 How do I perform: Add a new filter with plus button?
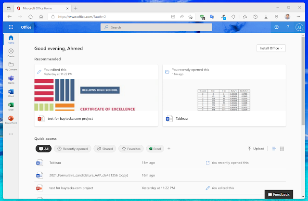169,149
